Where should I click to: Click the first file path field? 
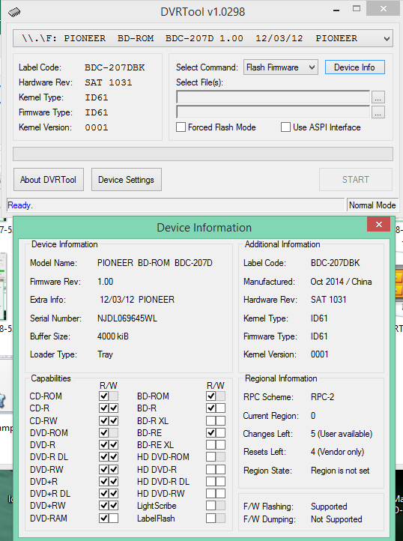[273, 97]
